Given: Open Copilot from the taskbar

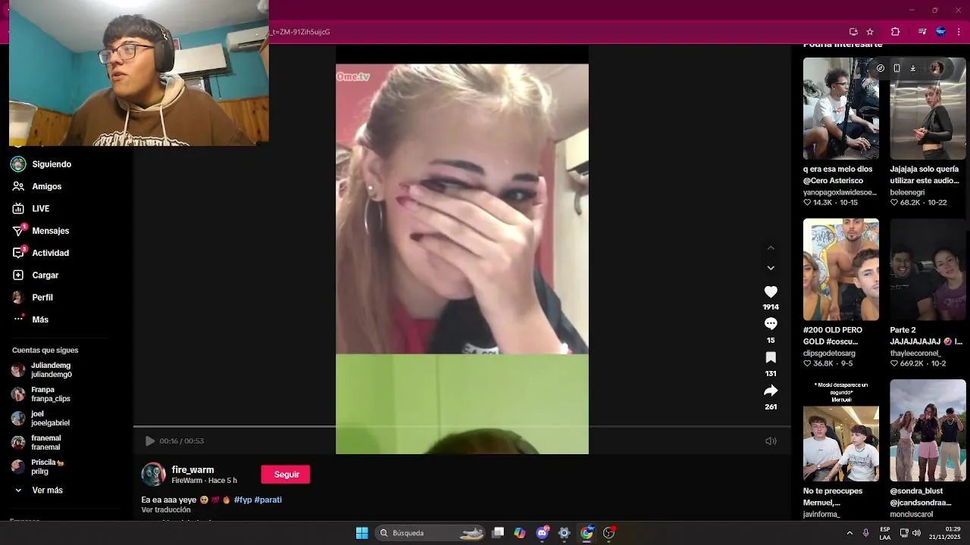Looking at the screenshot, I should click(x=520, y=533).
